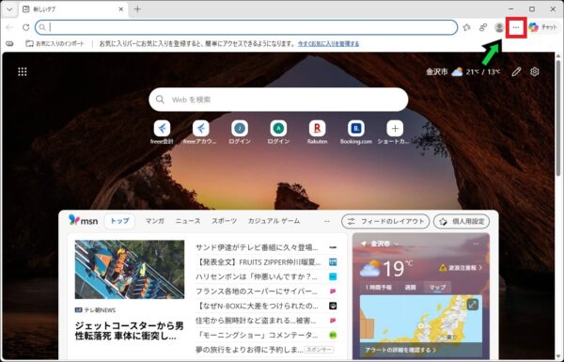This screenshot has height=362, width=564.
Task: Select the ニュース feed tab
Action: pyautogui.click(x=188, y=221)
